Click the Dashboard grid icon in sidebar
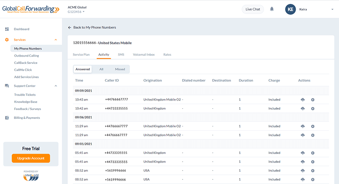 (x=7, y=29)
